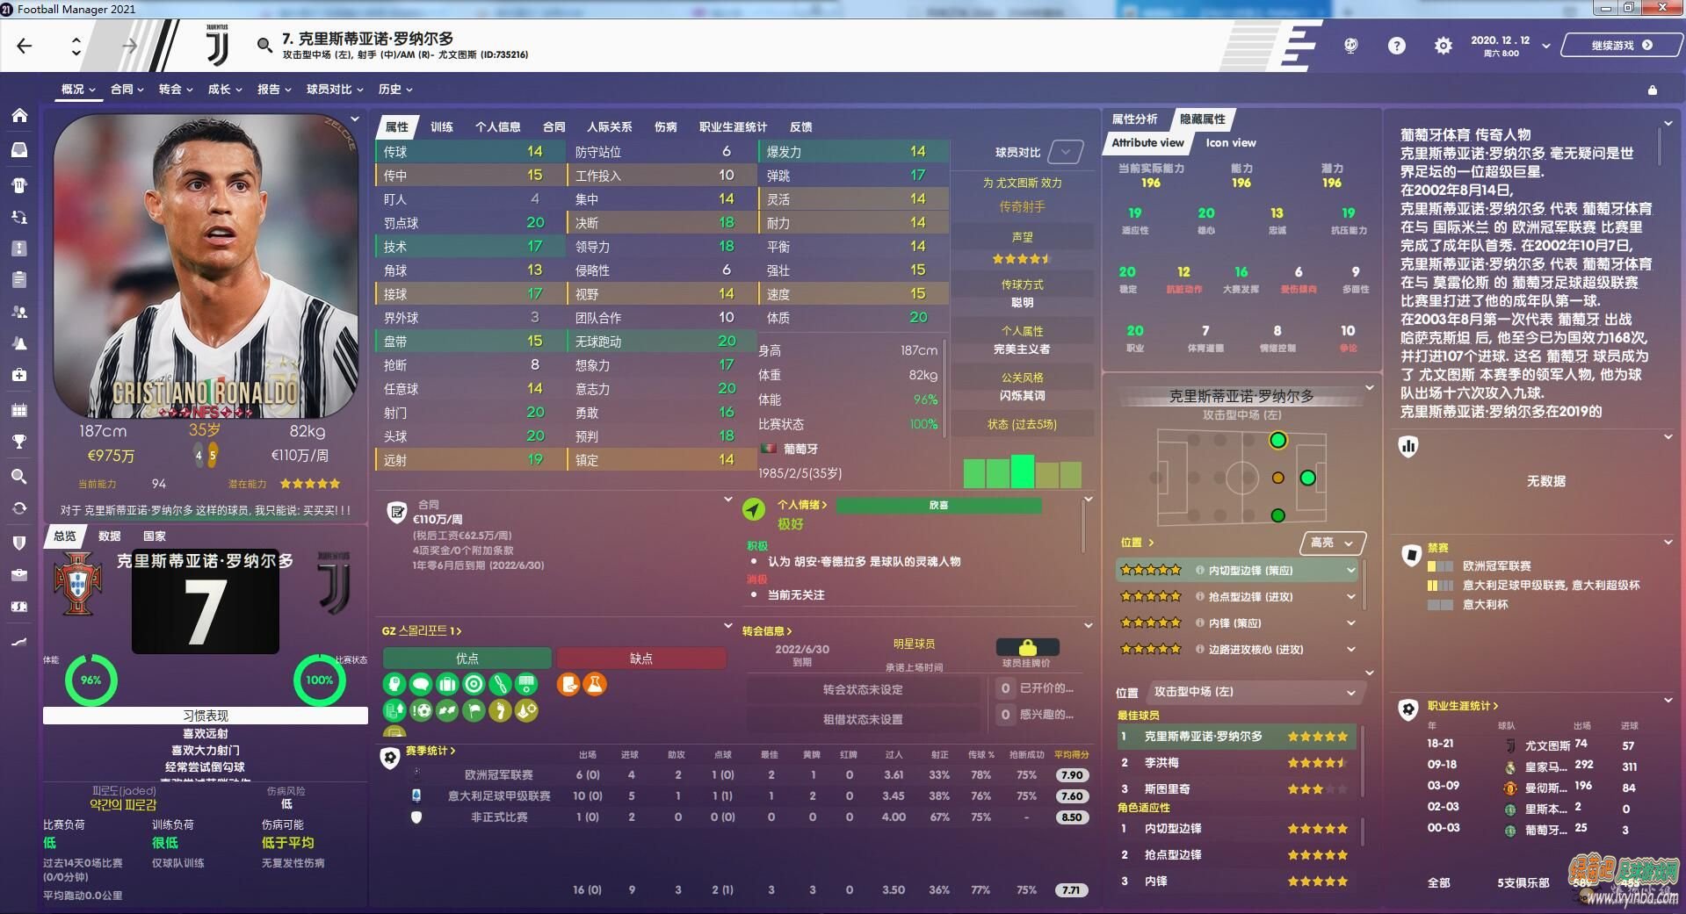Click the forward arrow navigation icon
Viewport: 1686px width, 914px height.
[x=129, y=46]
